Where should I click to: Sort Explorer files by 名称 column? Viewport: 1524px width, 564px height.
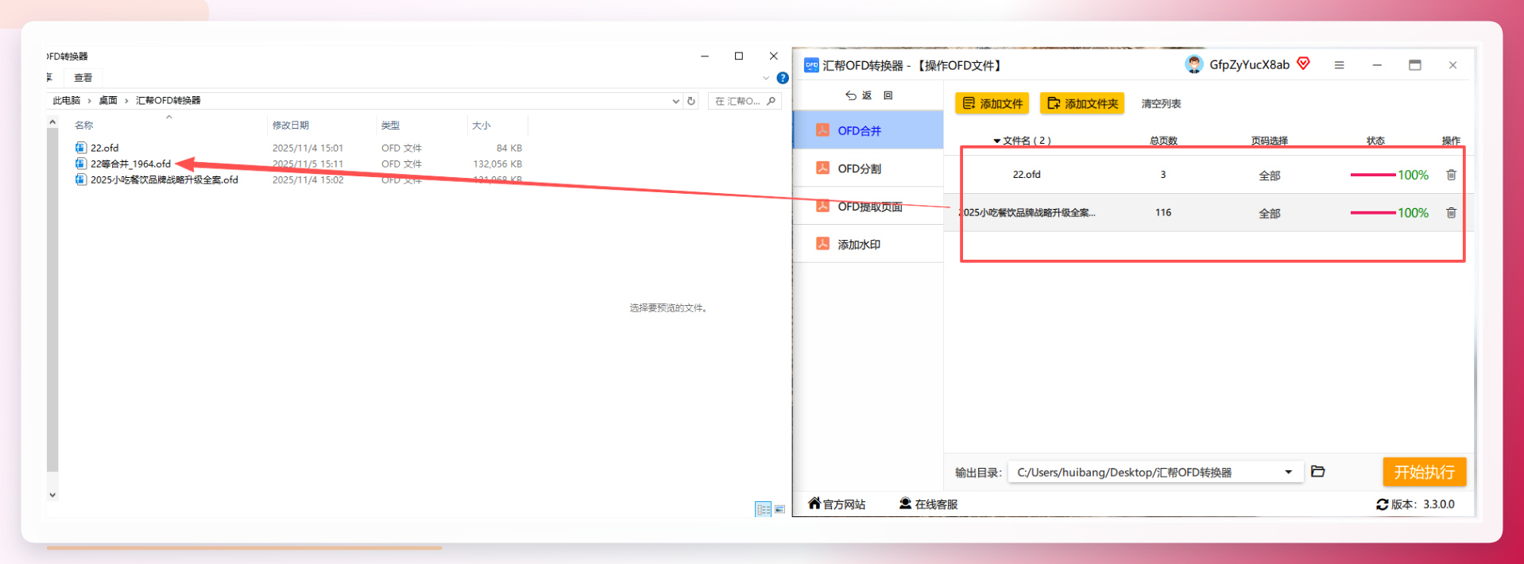click(x=83, y=126)
